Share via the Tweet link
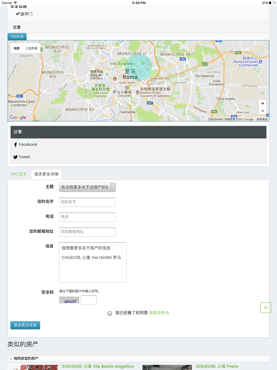 (24, 157)
